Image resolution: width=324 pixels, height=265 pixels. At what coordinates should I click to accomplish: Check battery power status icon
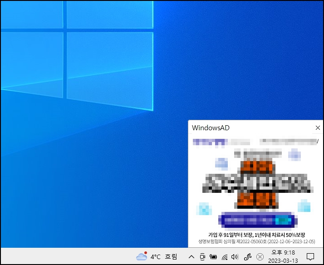click(213, 257)
